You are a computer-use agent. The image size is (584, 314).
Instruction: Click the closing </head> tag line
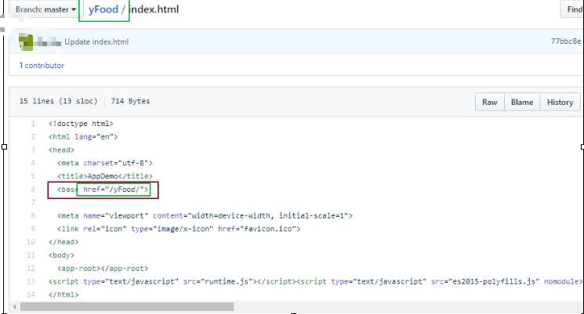[x=63, y=242]
